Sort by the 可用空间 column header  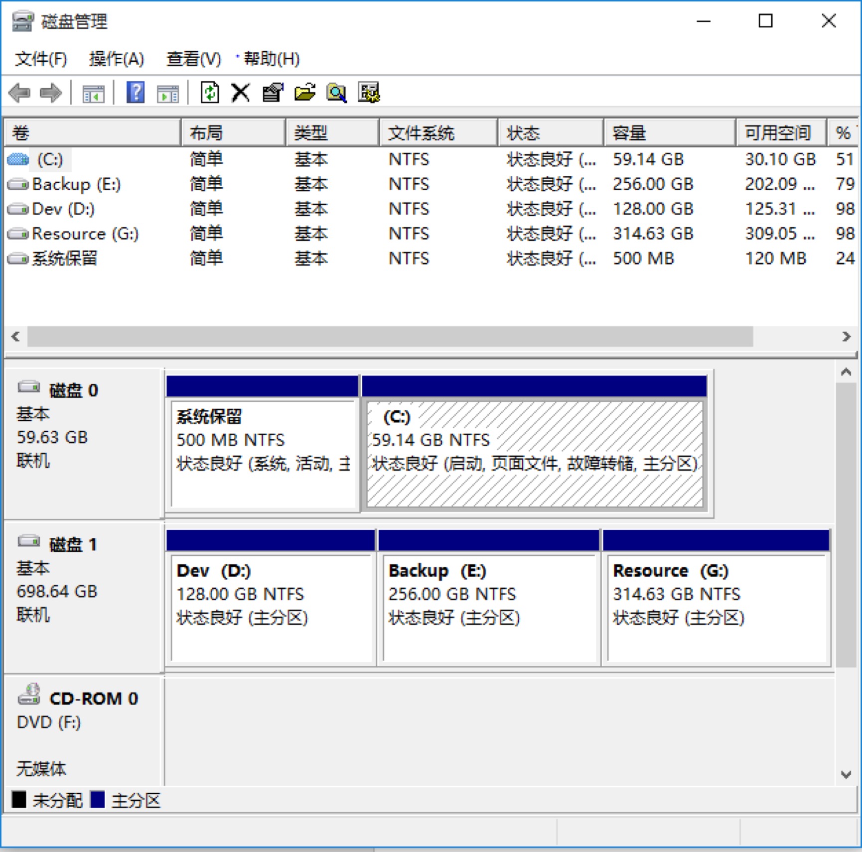click(781, 132)
